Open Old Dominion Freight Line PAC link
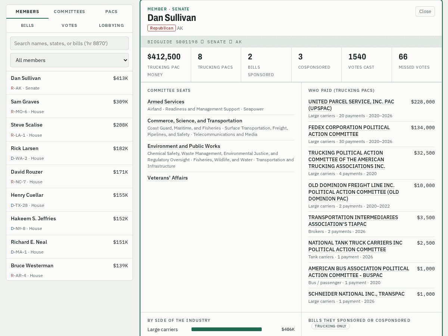Screen dimensions: 448x336 (354, 192)
